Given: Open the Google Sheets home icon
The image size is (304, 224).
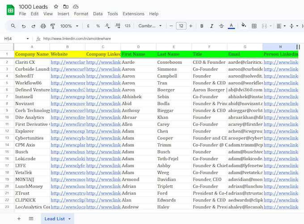Looking at the screenshot, I should coord(10,10).
